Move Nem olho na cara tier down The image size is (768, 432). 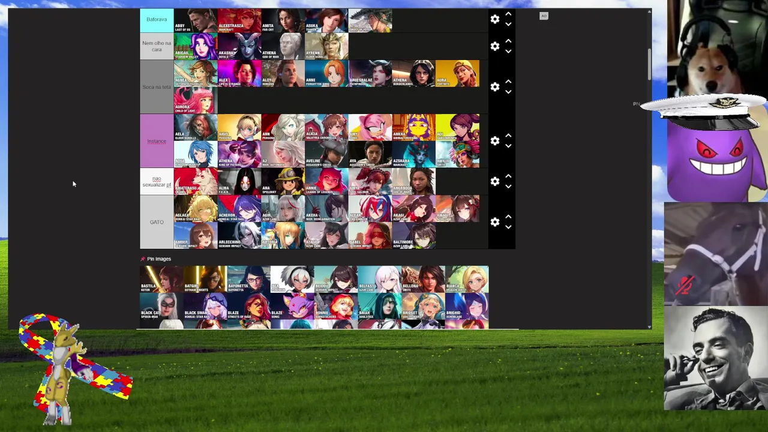pos(508,52)
